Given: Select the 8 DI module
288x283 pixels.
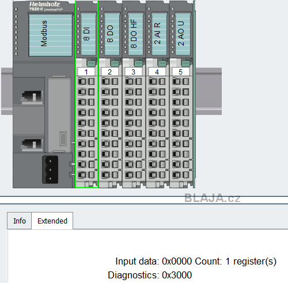Looking at the screenshot, I should coord(87,94).
